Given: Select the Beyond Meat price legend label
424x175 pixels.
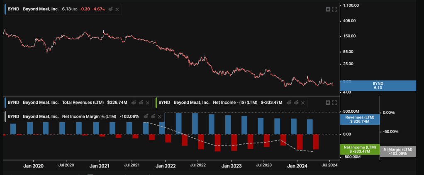Looking at the screenshot, I should pos(41,9).
